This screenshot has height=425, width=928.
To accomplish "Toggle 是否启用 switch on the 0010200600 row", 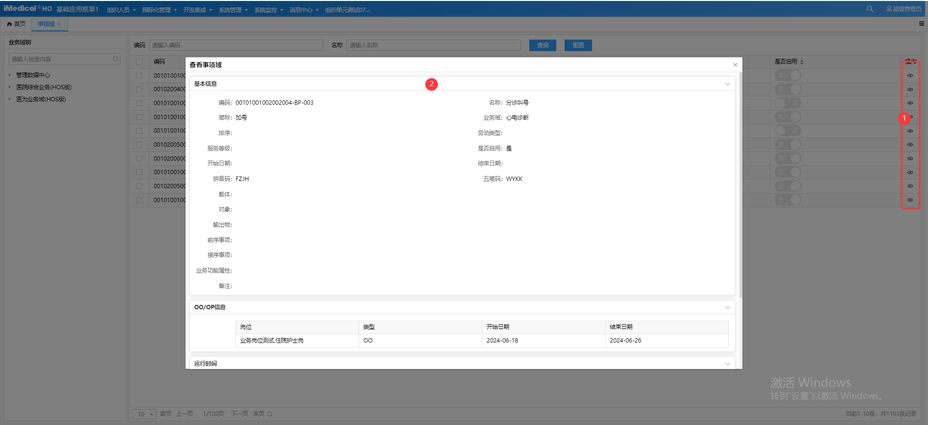I will tap(788, 158).
